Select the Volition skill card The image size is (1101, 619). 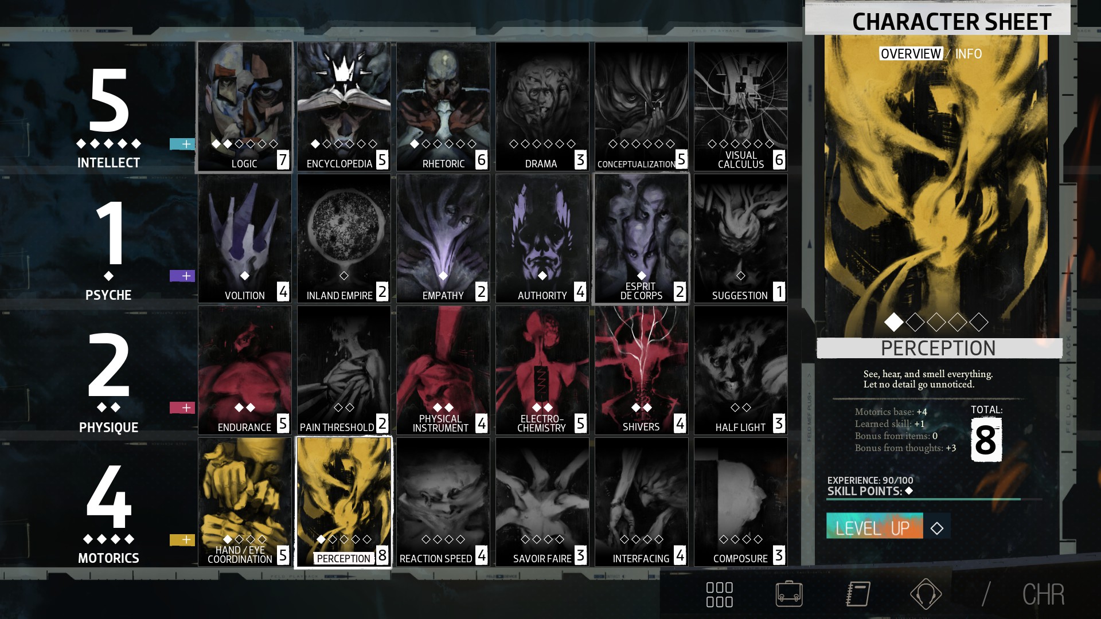click(x=245, y=238)
